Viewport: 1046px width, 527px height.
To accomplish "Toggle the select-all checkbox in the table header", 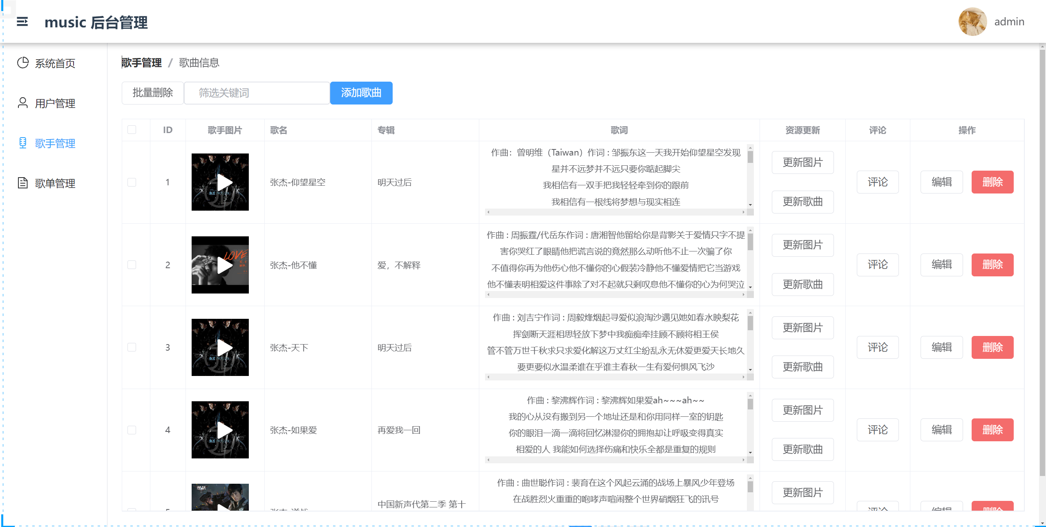I will (x=132, y=129).
